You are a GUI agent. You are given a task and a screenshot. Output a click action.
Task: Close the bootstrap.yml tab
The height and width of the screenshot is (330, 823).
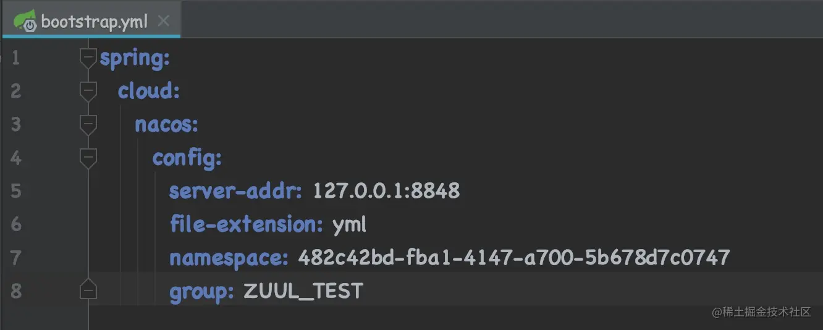163,21
